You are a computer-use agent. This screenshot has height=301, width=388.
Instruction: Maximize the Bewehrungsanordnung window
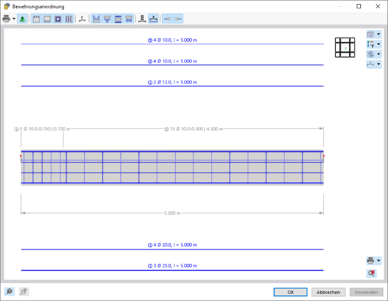click(359, 7)
